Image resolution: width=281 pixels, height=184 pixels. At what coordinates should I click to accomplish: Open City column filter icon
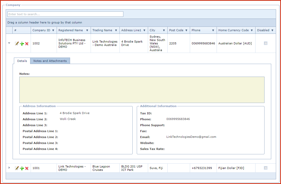pyautogui.click(x=164, y=30)
